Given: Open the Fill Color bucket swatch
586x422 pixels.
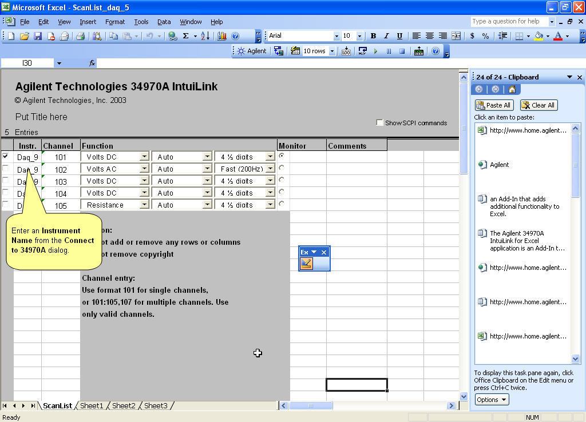Looking at the screenshot, I should coord(539,36).
